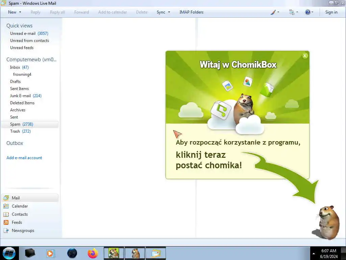Open the New message dropdown arrow
Image resolution: width=346 pixels, height=260 pixels.
tap(20, 12)
